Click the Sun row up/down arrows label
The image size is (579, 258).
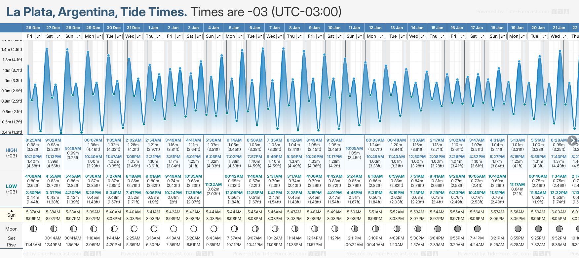tap(12, 215)
